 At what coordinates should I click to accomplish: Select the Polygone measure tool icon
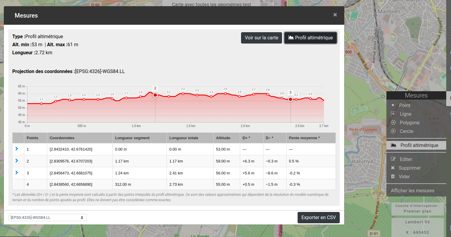click(393, 123)
